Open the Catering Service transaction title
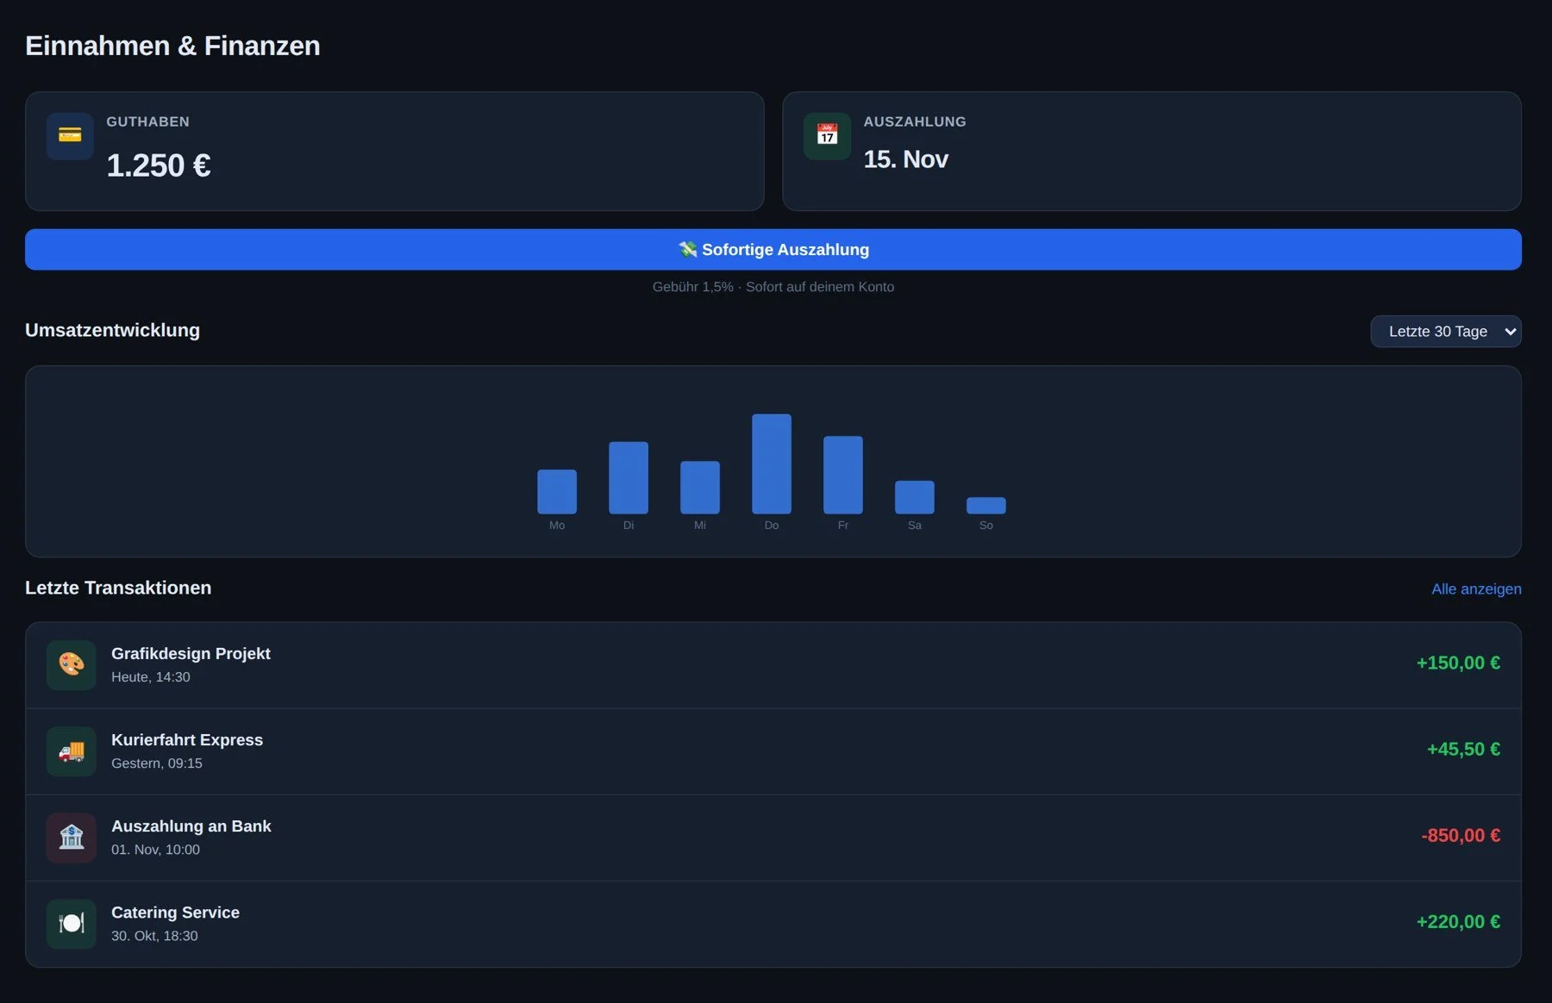1552x1003 pixels. tap(175, 912)
